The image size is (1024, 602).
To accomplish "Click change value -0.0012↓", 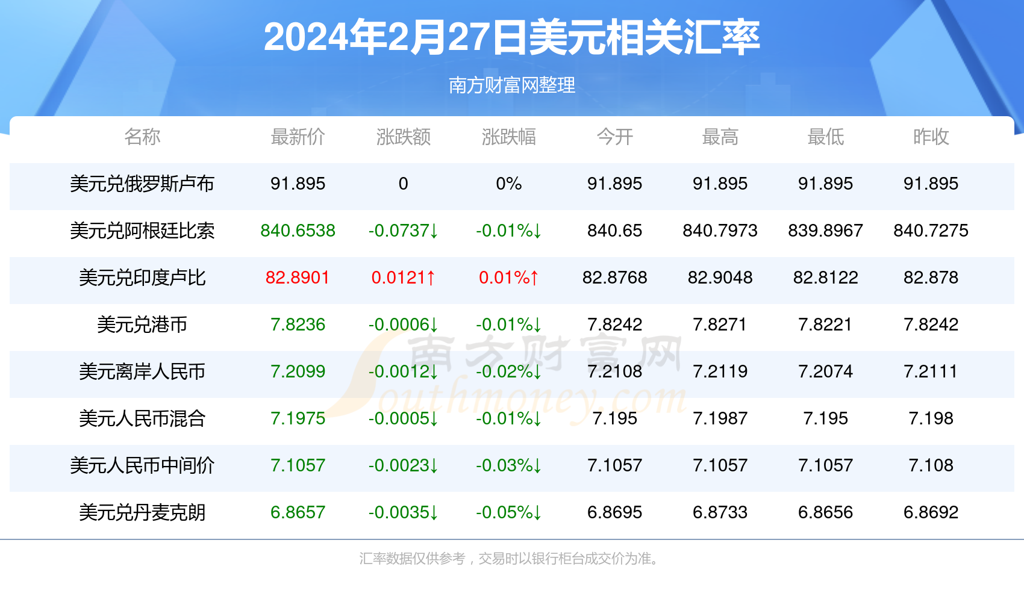I will point(403,371).
